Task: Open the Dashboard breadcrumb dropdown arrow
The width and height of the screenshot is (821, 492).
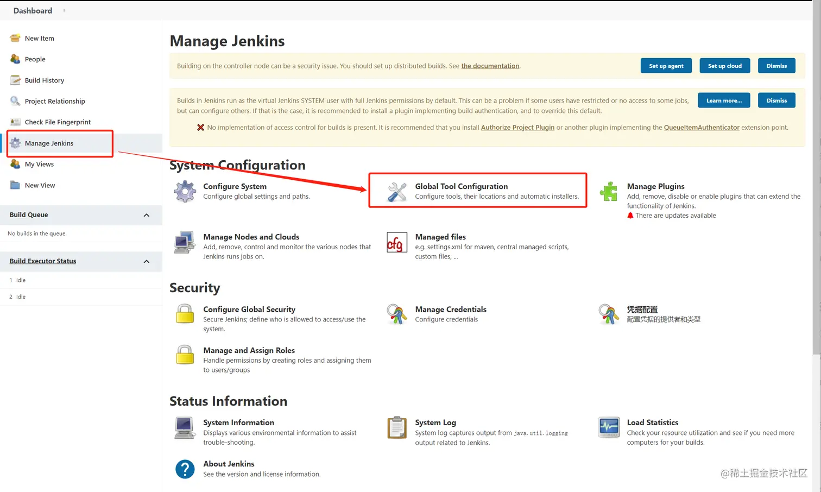Action: [64, 10]
